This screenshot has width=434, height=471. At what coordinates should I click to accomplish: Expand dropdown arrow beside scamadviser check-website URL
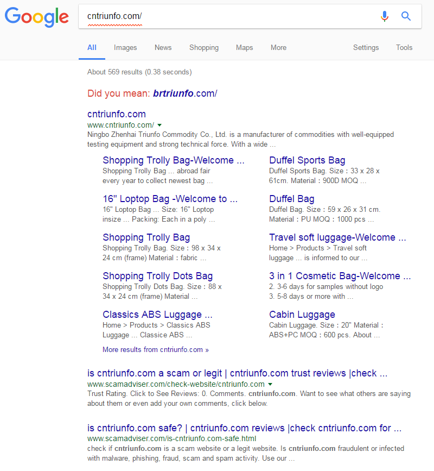coord(270,384)
